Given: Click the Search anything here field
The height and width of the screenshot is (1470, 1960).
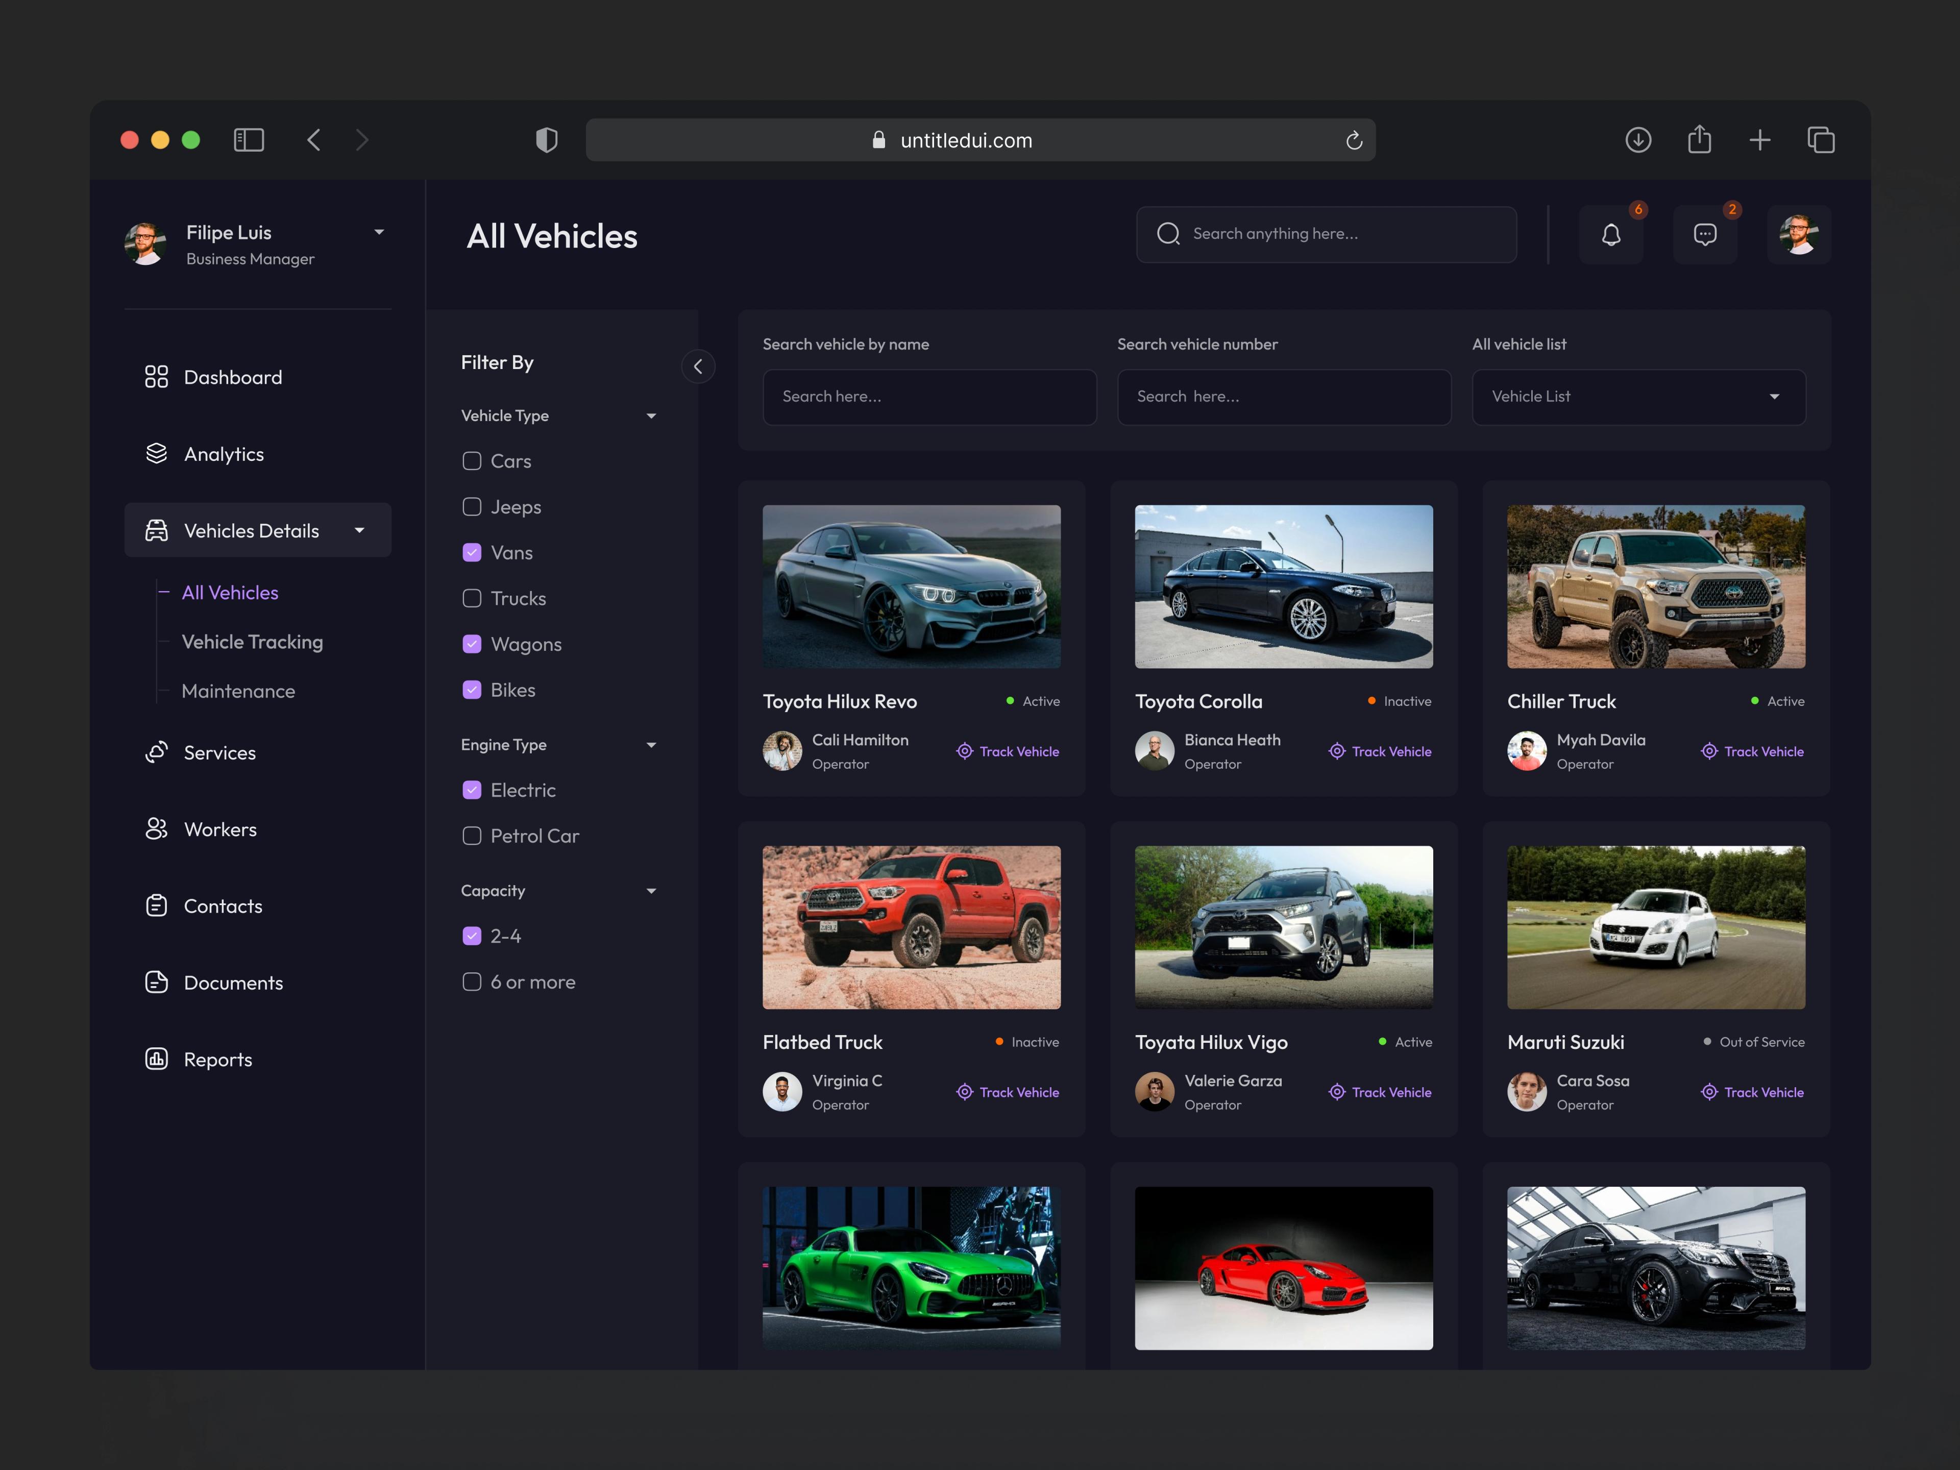Looking at the screenshot, I should (x=1327, y=234).
